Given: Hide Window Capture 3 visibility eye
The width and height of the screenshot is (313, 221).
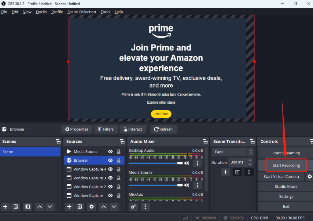Looking at the screenshot, I should pyautogui.click(x=110, y=178).
